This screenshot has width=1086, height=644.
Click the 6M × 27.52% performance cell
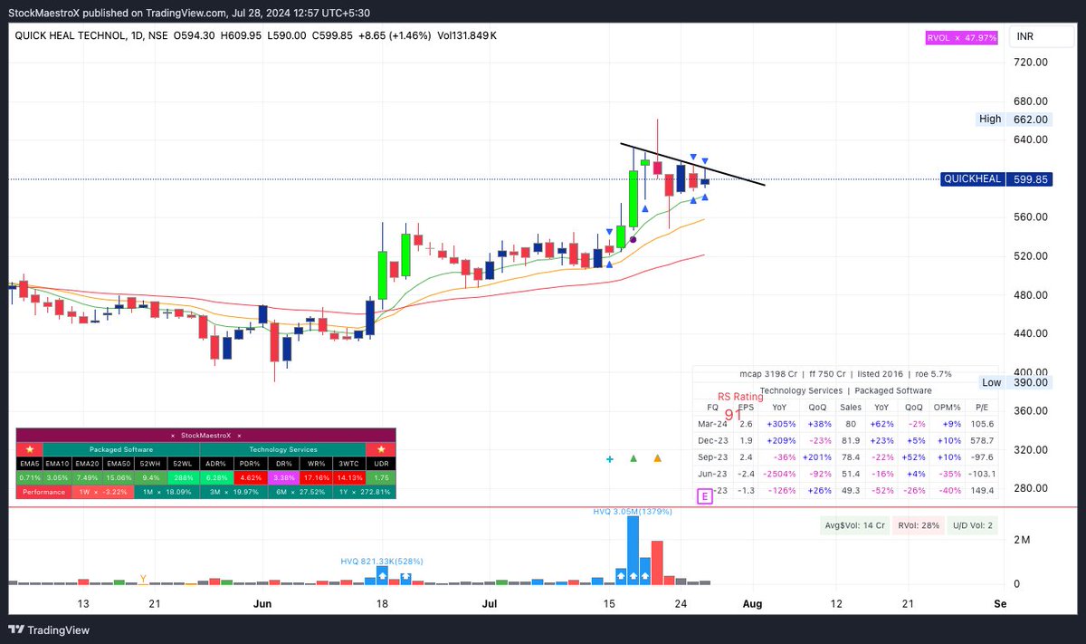coord(300,492)
